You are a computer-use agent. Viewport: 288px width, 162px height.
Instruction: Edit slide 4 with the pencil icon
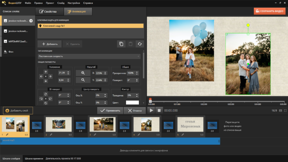pos(139,135)
